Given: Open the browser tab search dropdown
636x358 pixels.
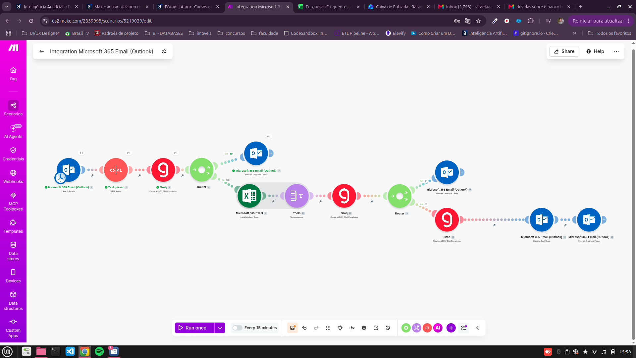Looking at the screenshot, I should 7,7.
